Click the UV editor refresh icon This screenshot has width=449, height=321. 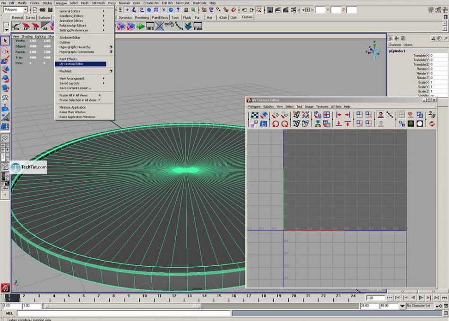coord(432,124)
